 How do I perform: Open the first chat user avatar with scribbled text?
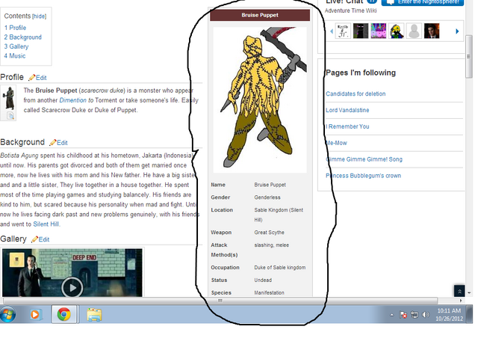(343, 31)
